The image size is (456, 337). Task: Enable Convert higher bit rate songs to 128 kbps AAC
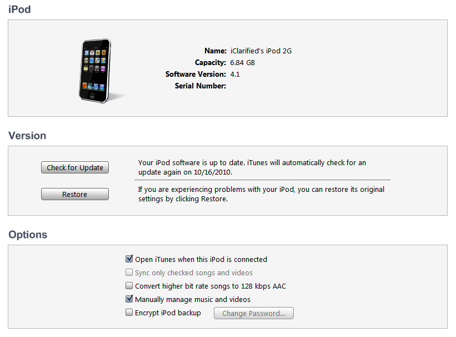click(x=129, y=286)
